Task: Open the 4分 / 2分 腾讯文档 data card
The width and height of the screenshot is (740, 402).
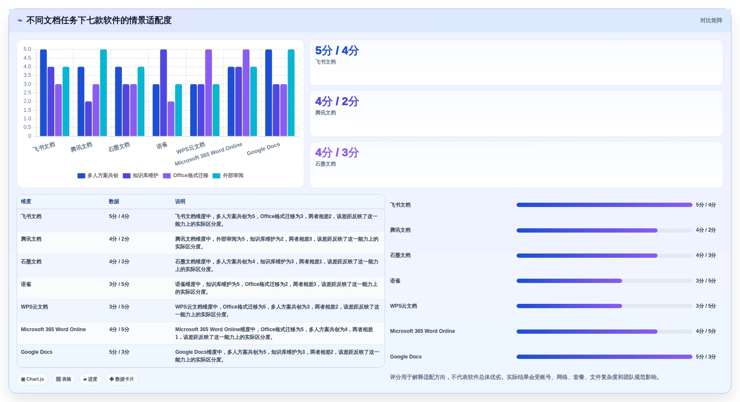Action: point(516,114)
